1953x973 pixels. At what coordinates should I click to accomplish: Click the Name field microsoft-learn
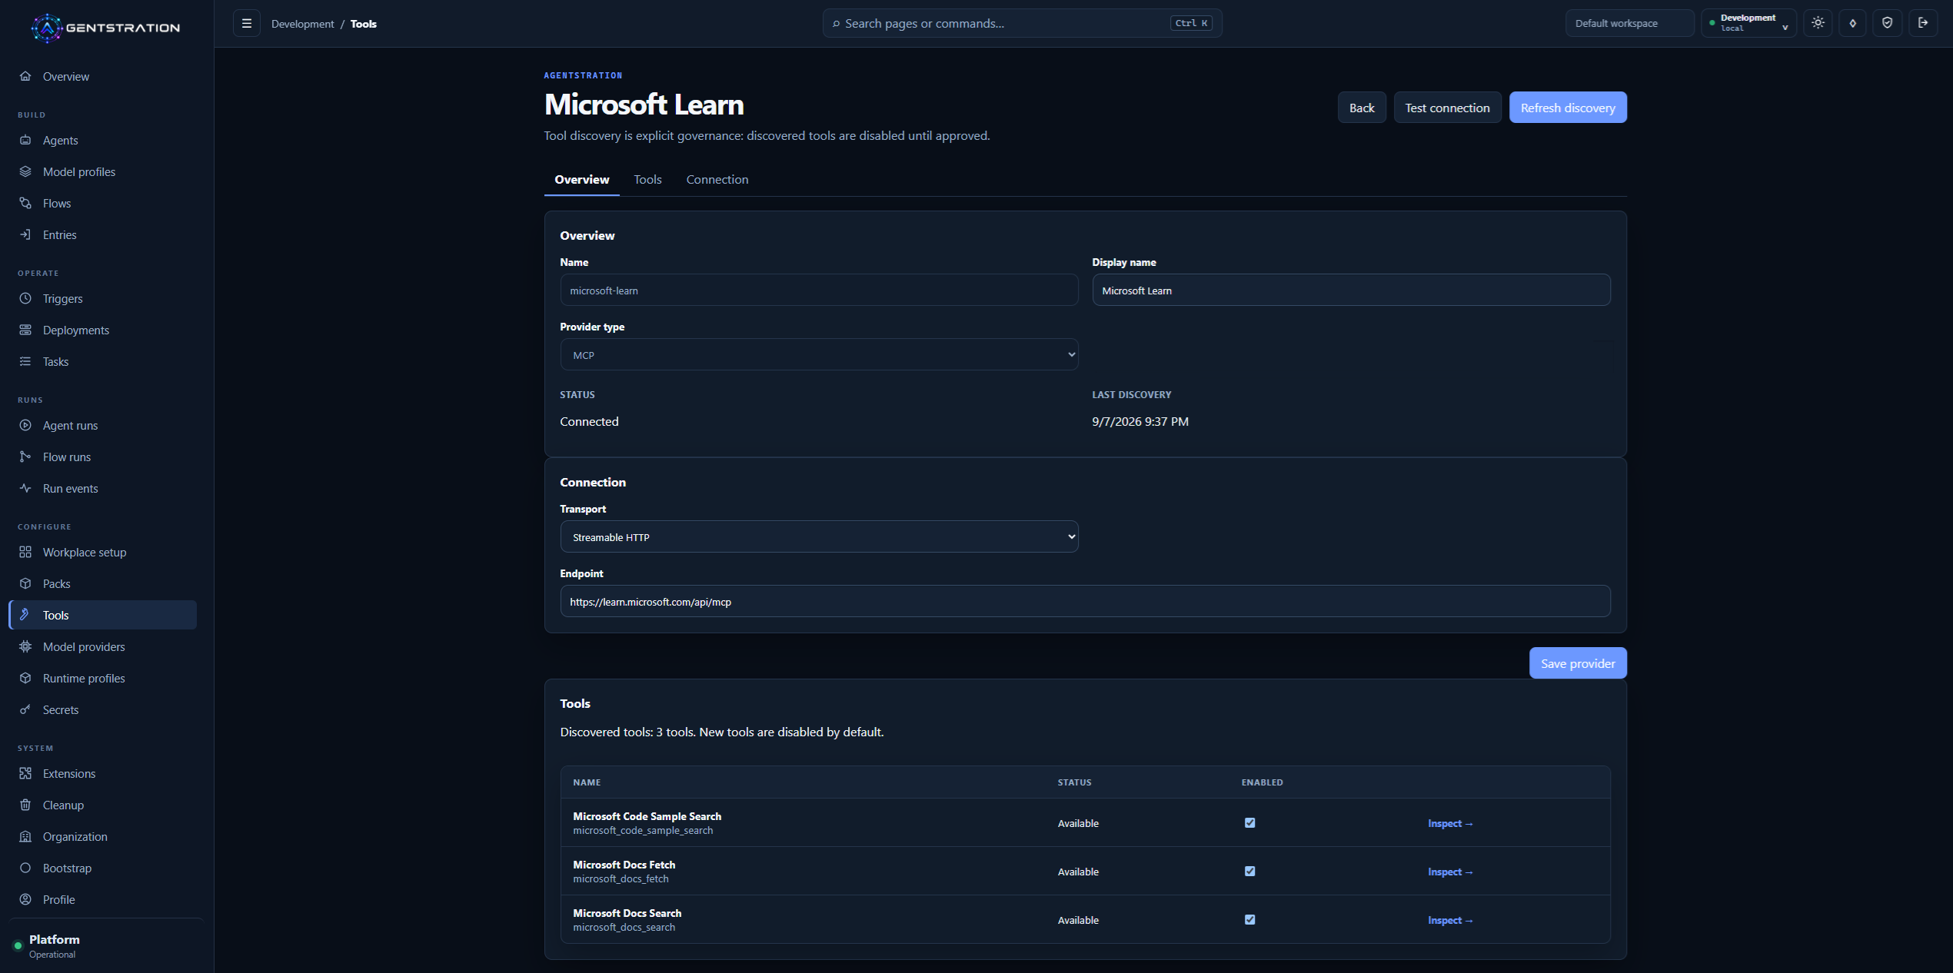click(819, 290)
